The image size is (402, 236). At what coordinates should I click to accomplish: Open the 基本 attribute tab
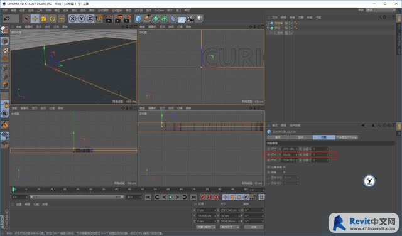pyautogui.click(x=278, y=137)
